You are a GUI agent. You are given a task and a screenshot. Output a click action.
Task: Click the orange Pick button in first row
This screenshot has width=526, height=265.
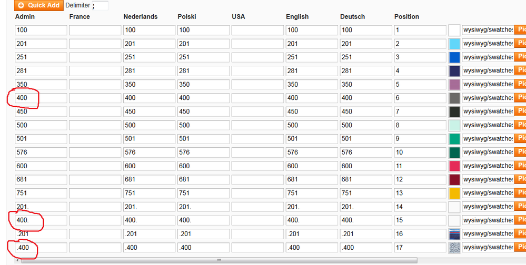pos(520,30)
